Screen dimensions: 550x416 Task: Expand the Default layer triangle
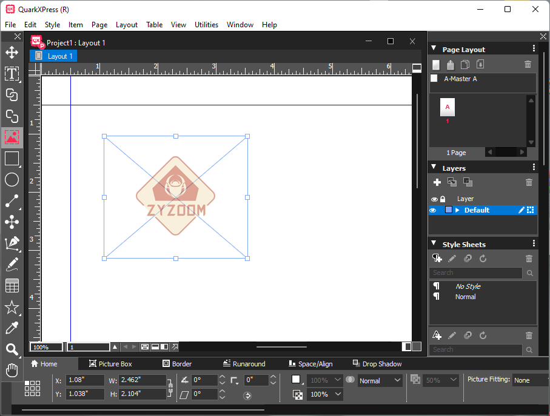click(x=457, y=210)
